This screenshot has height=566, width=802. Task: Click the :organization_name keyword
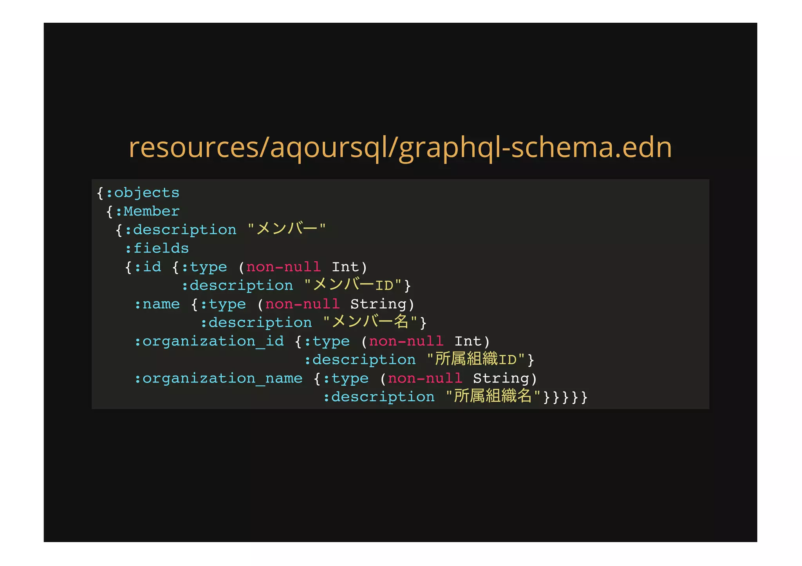(x=218, y=379)
